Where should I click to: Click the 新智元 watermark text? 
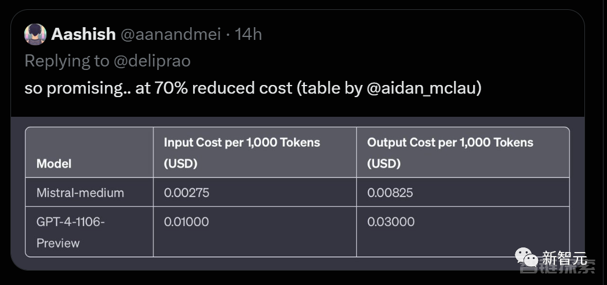[564, 258]
